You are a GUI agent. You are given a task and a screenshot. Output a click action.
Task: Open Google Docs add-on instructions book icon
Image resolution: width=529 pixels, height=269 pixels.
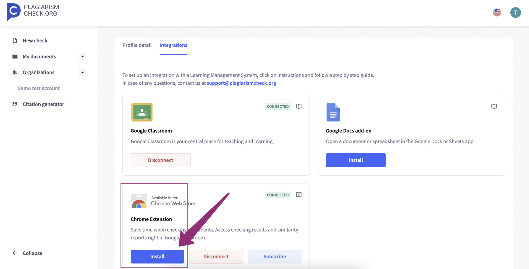point(494,106)
